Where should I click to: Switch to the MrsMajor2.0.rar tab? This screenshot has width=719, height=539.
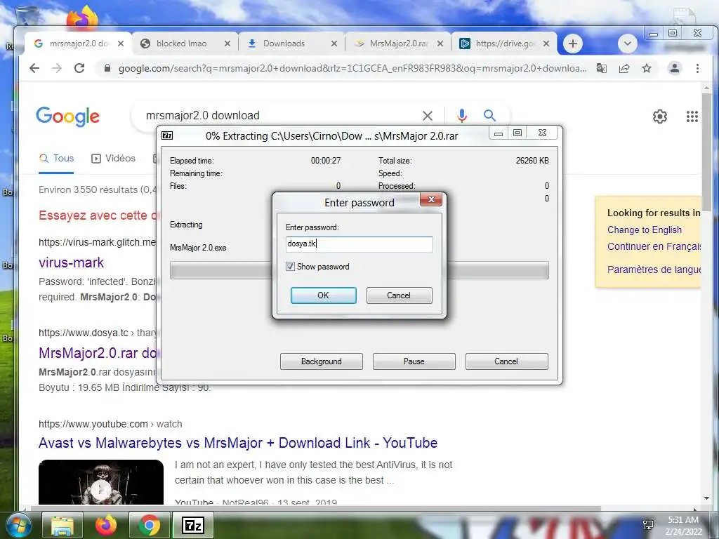tap(399, 44)
